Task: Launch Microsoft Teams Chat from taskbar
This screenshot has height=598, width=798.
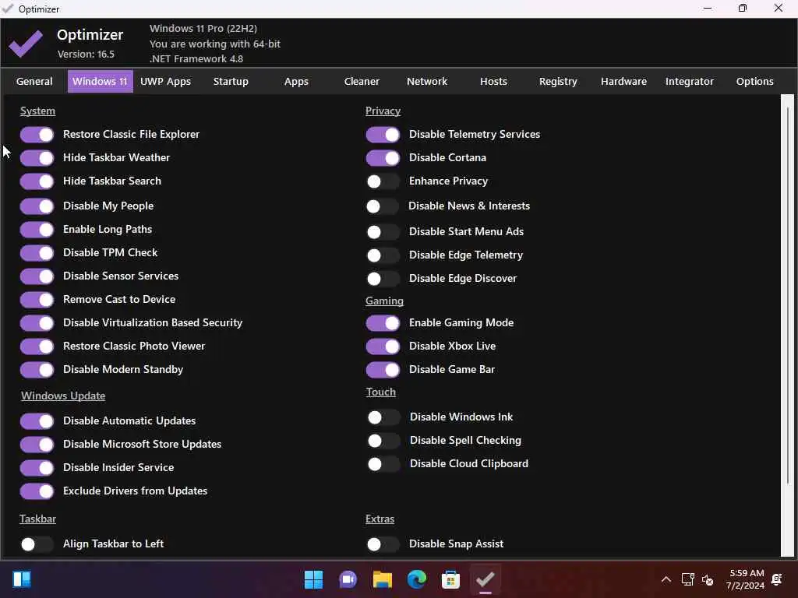Action: tap(348, 579)
